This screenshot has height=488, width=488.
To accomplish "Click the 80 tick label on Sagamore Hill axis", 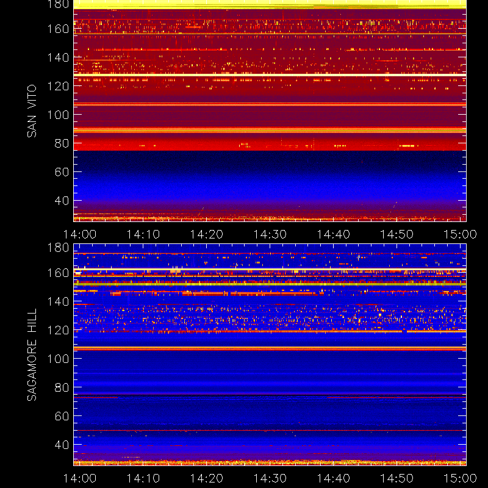I will pyautogui.click(x=62, y=387).
